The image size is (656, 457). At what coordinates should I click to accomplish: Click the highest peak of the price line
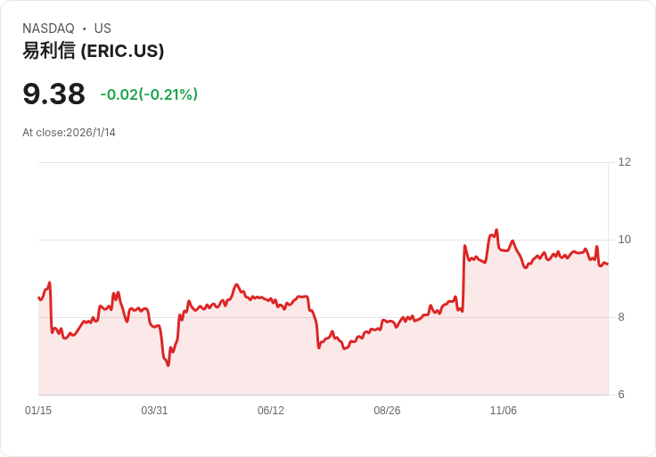click(496, 230)
